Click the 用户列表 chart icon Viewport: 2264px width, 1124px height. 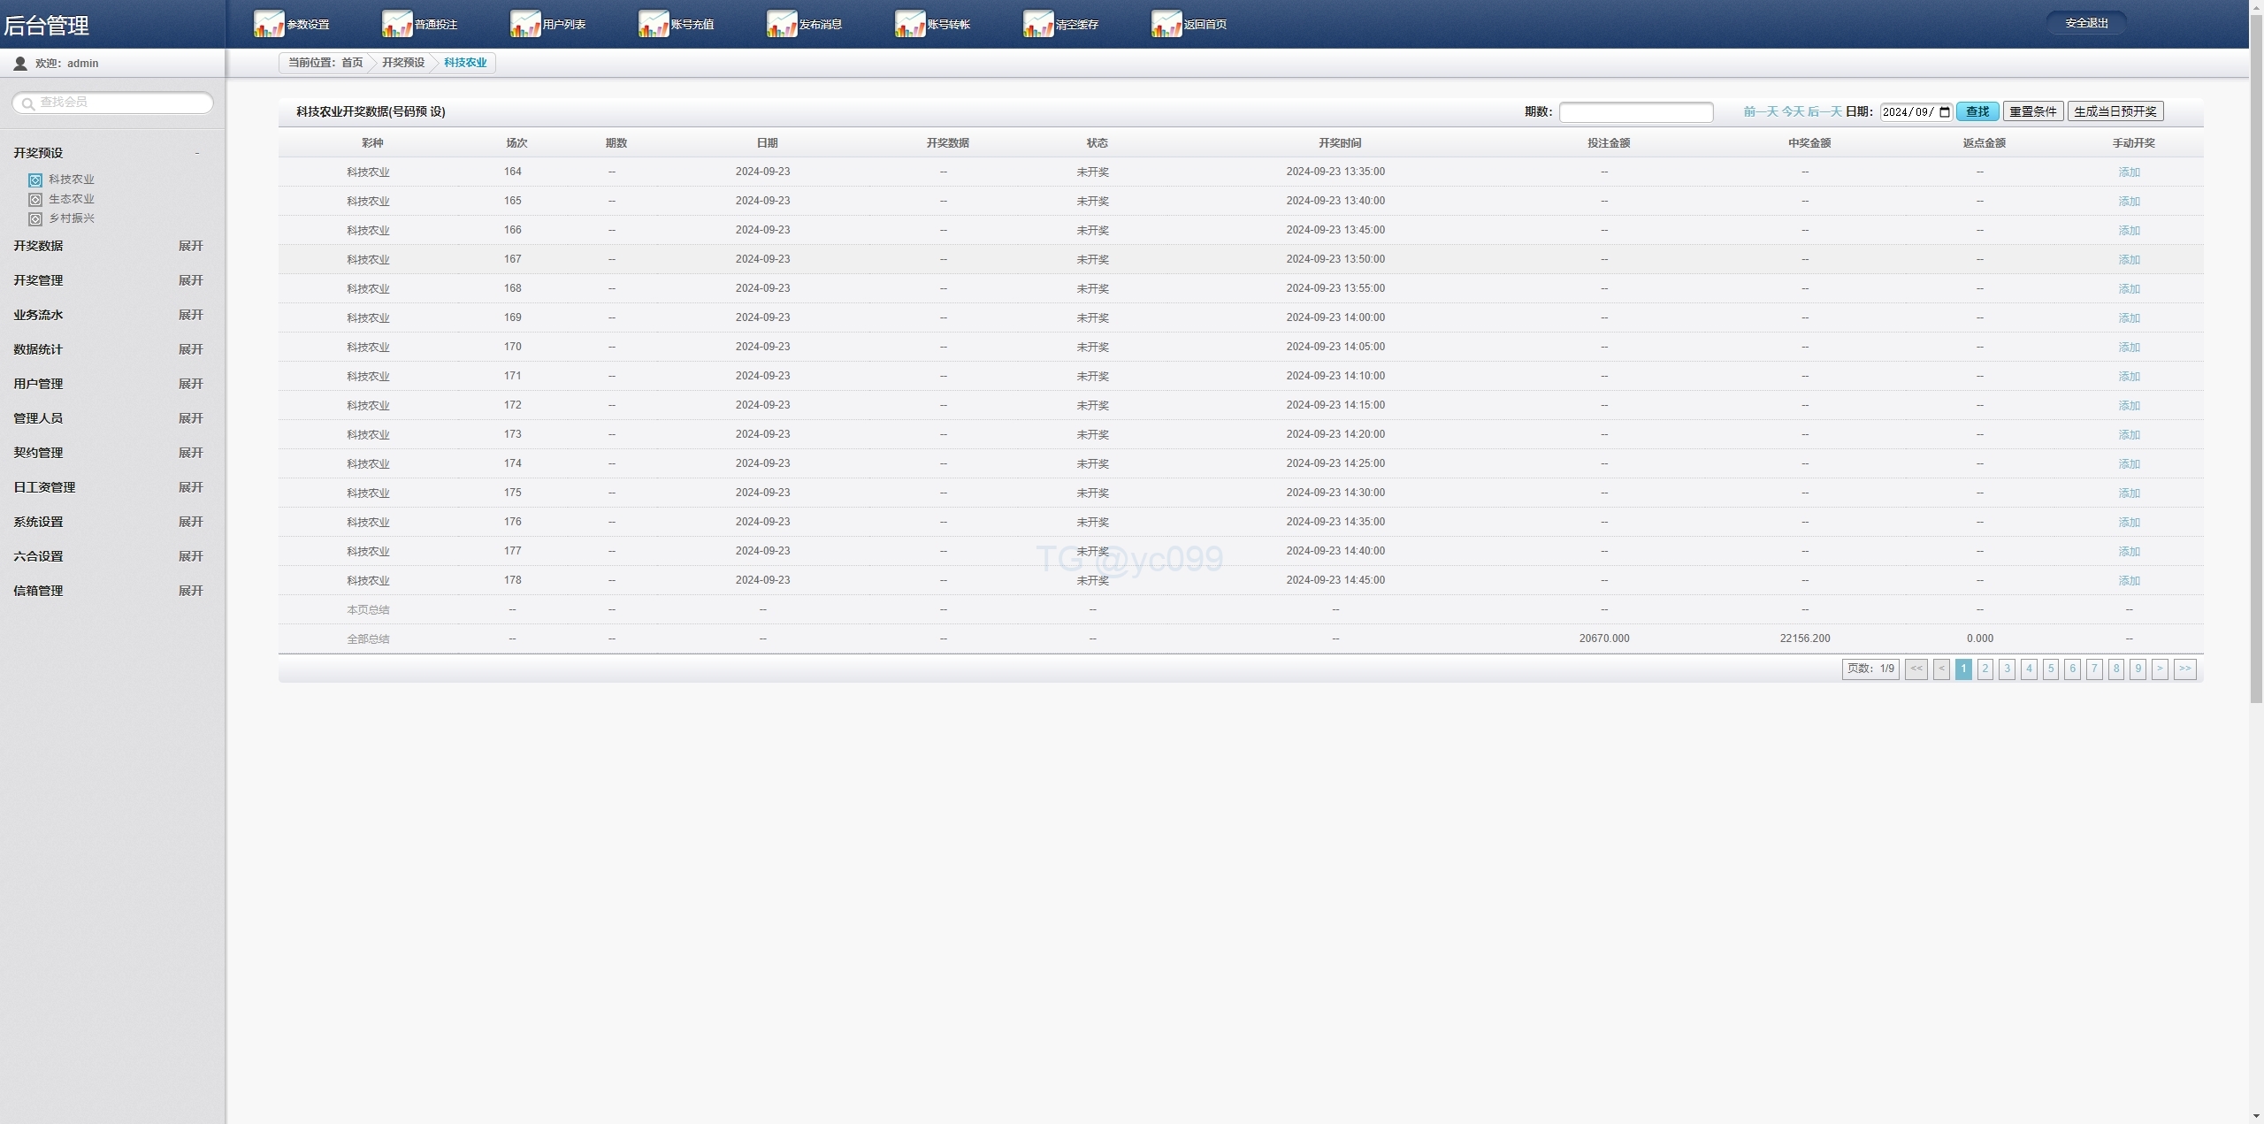(x=525, y=24)
